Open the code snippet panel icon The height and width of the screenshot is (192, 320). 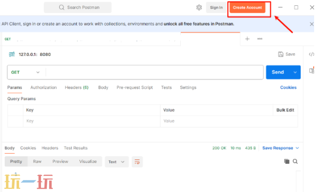coord(311,54)
